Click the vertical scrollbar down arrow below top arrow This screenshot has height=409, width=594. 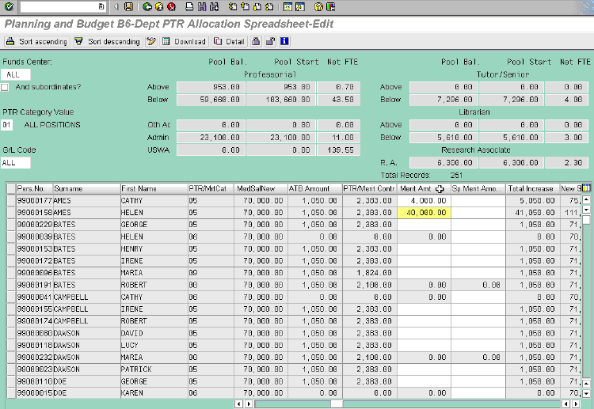586,210
